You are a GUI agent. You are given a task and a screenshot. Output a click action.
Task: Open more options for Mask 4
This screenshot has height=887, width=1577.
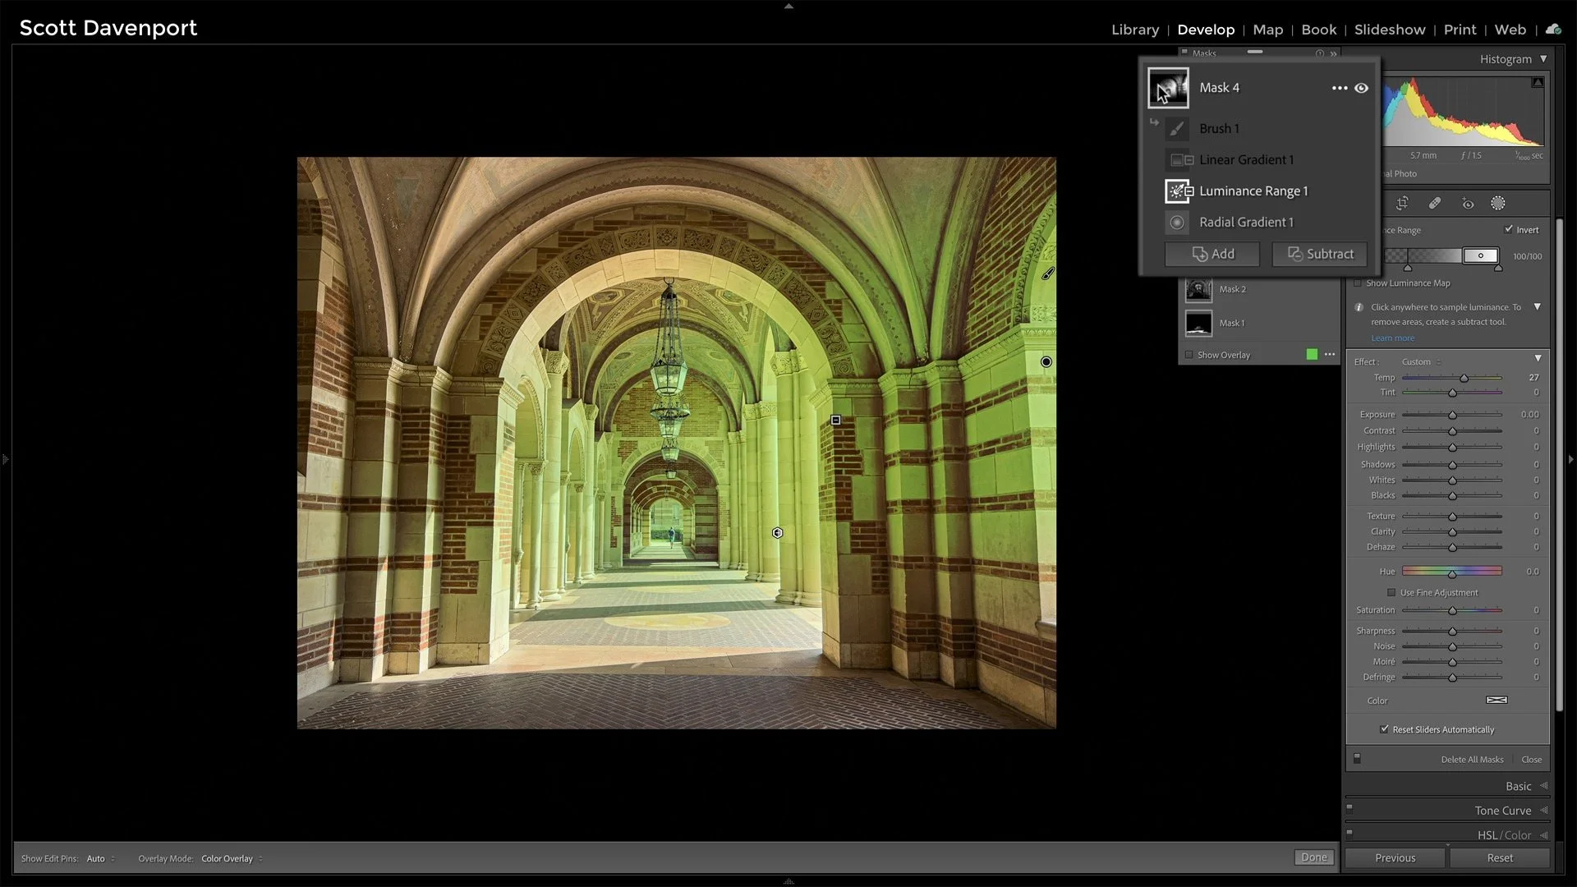pos(1339,88)
